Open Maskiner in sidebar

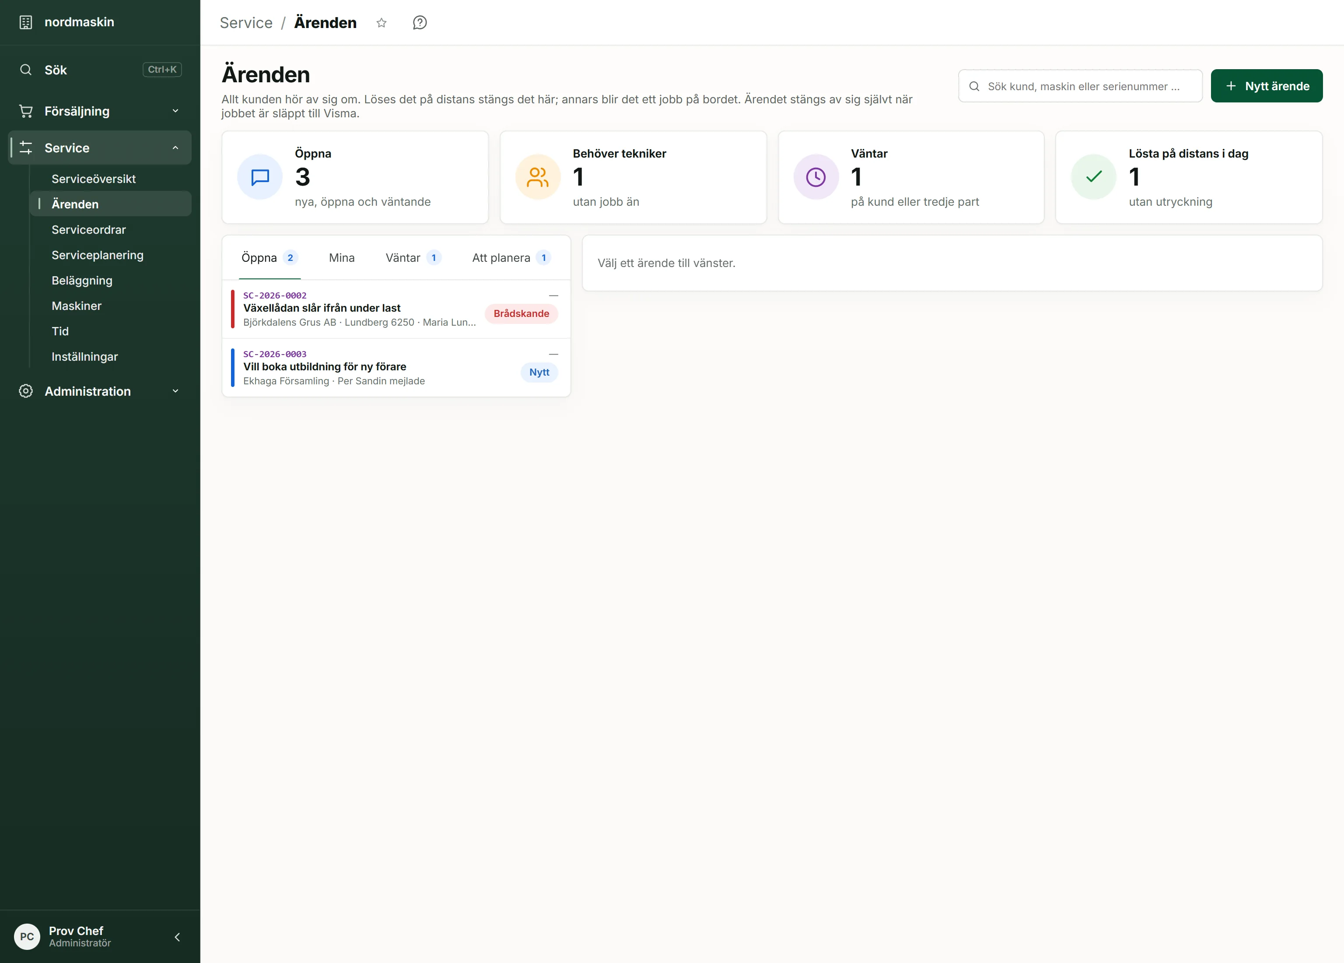pos(111,306)
